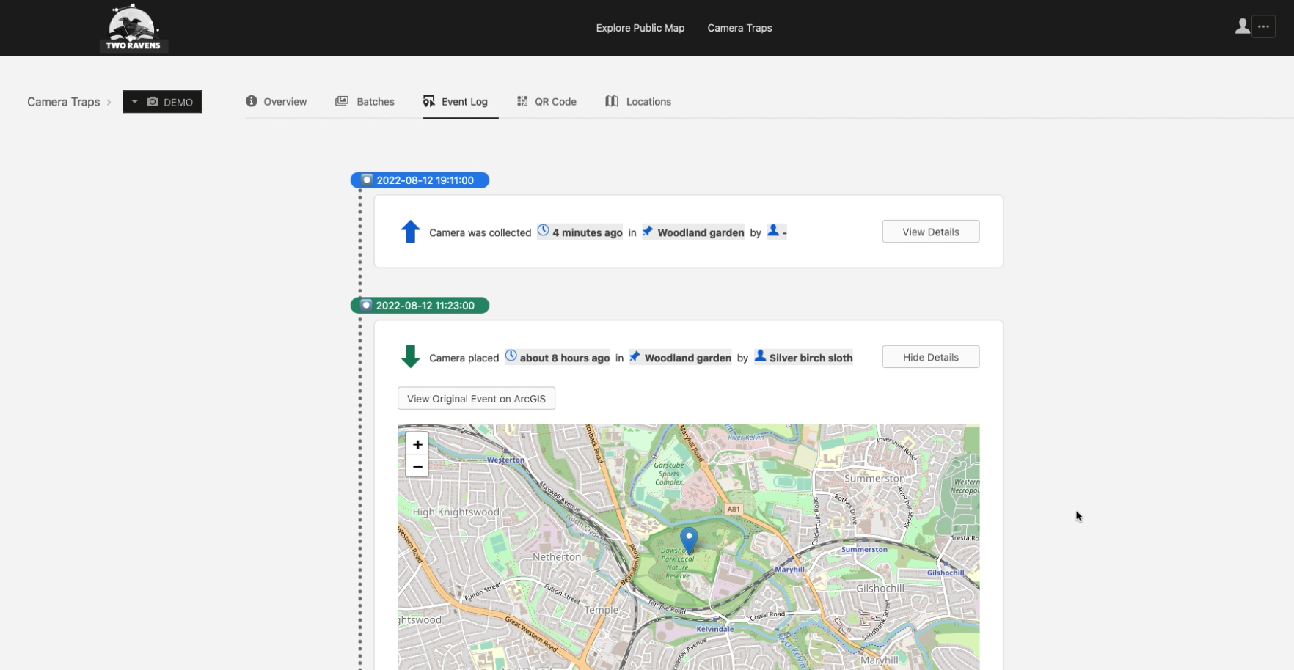Hide Details of camera placed event
The height and width of the screenshot is (670, 1294).
[930, 357]
